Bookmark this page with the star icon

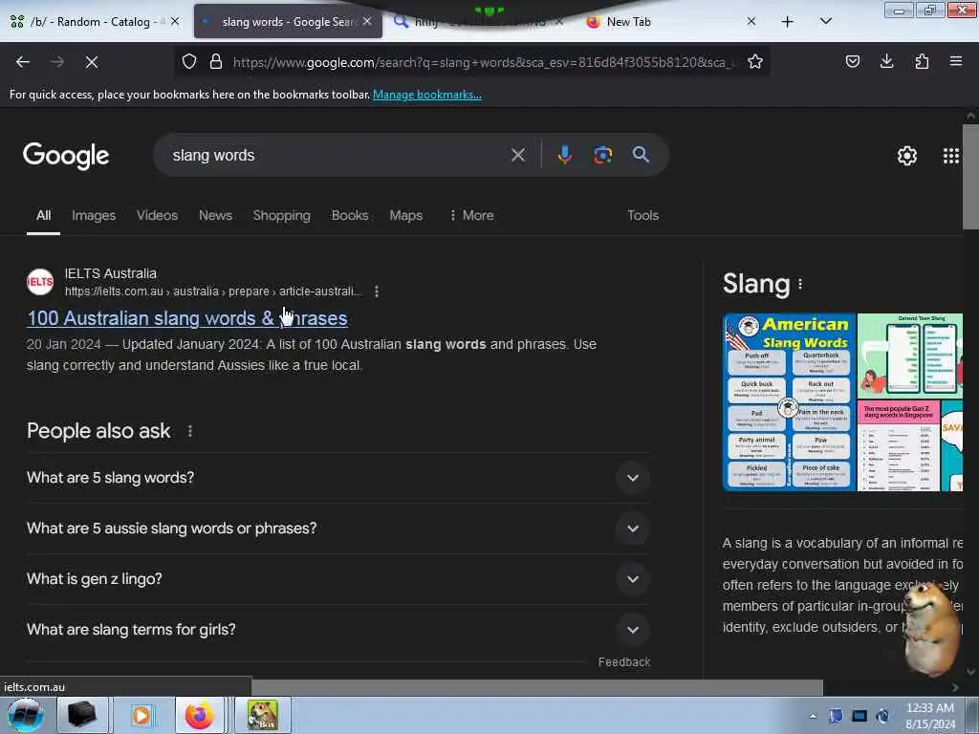tap(755, 61)
